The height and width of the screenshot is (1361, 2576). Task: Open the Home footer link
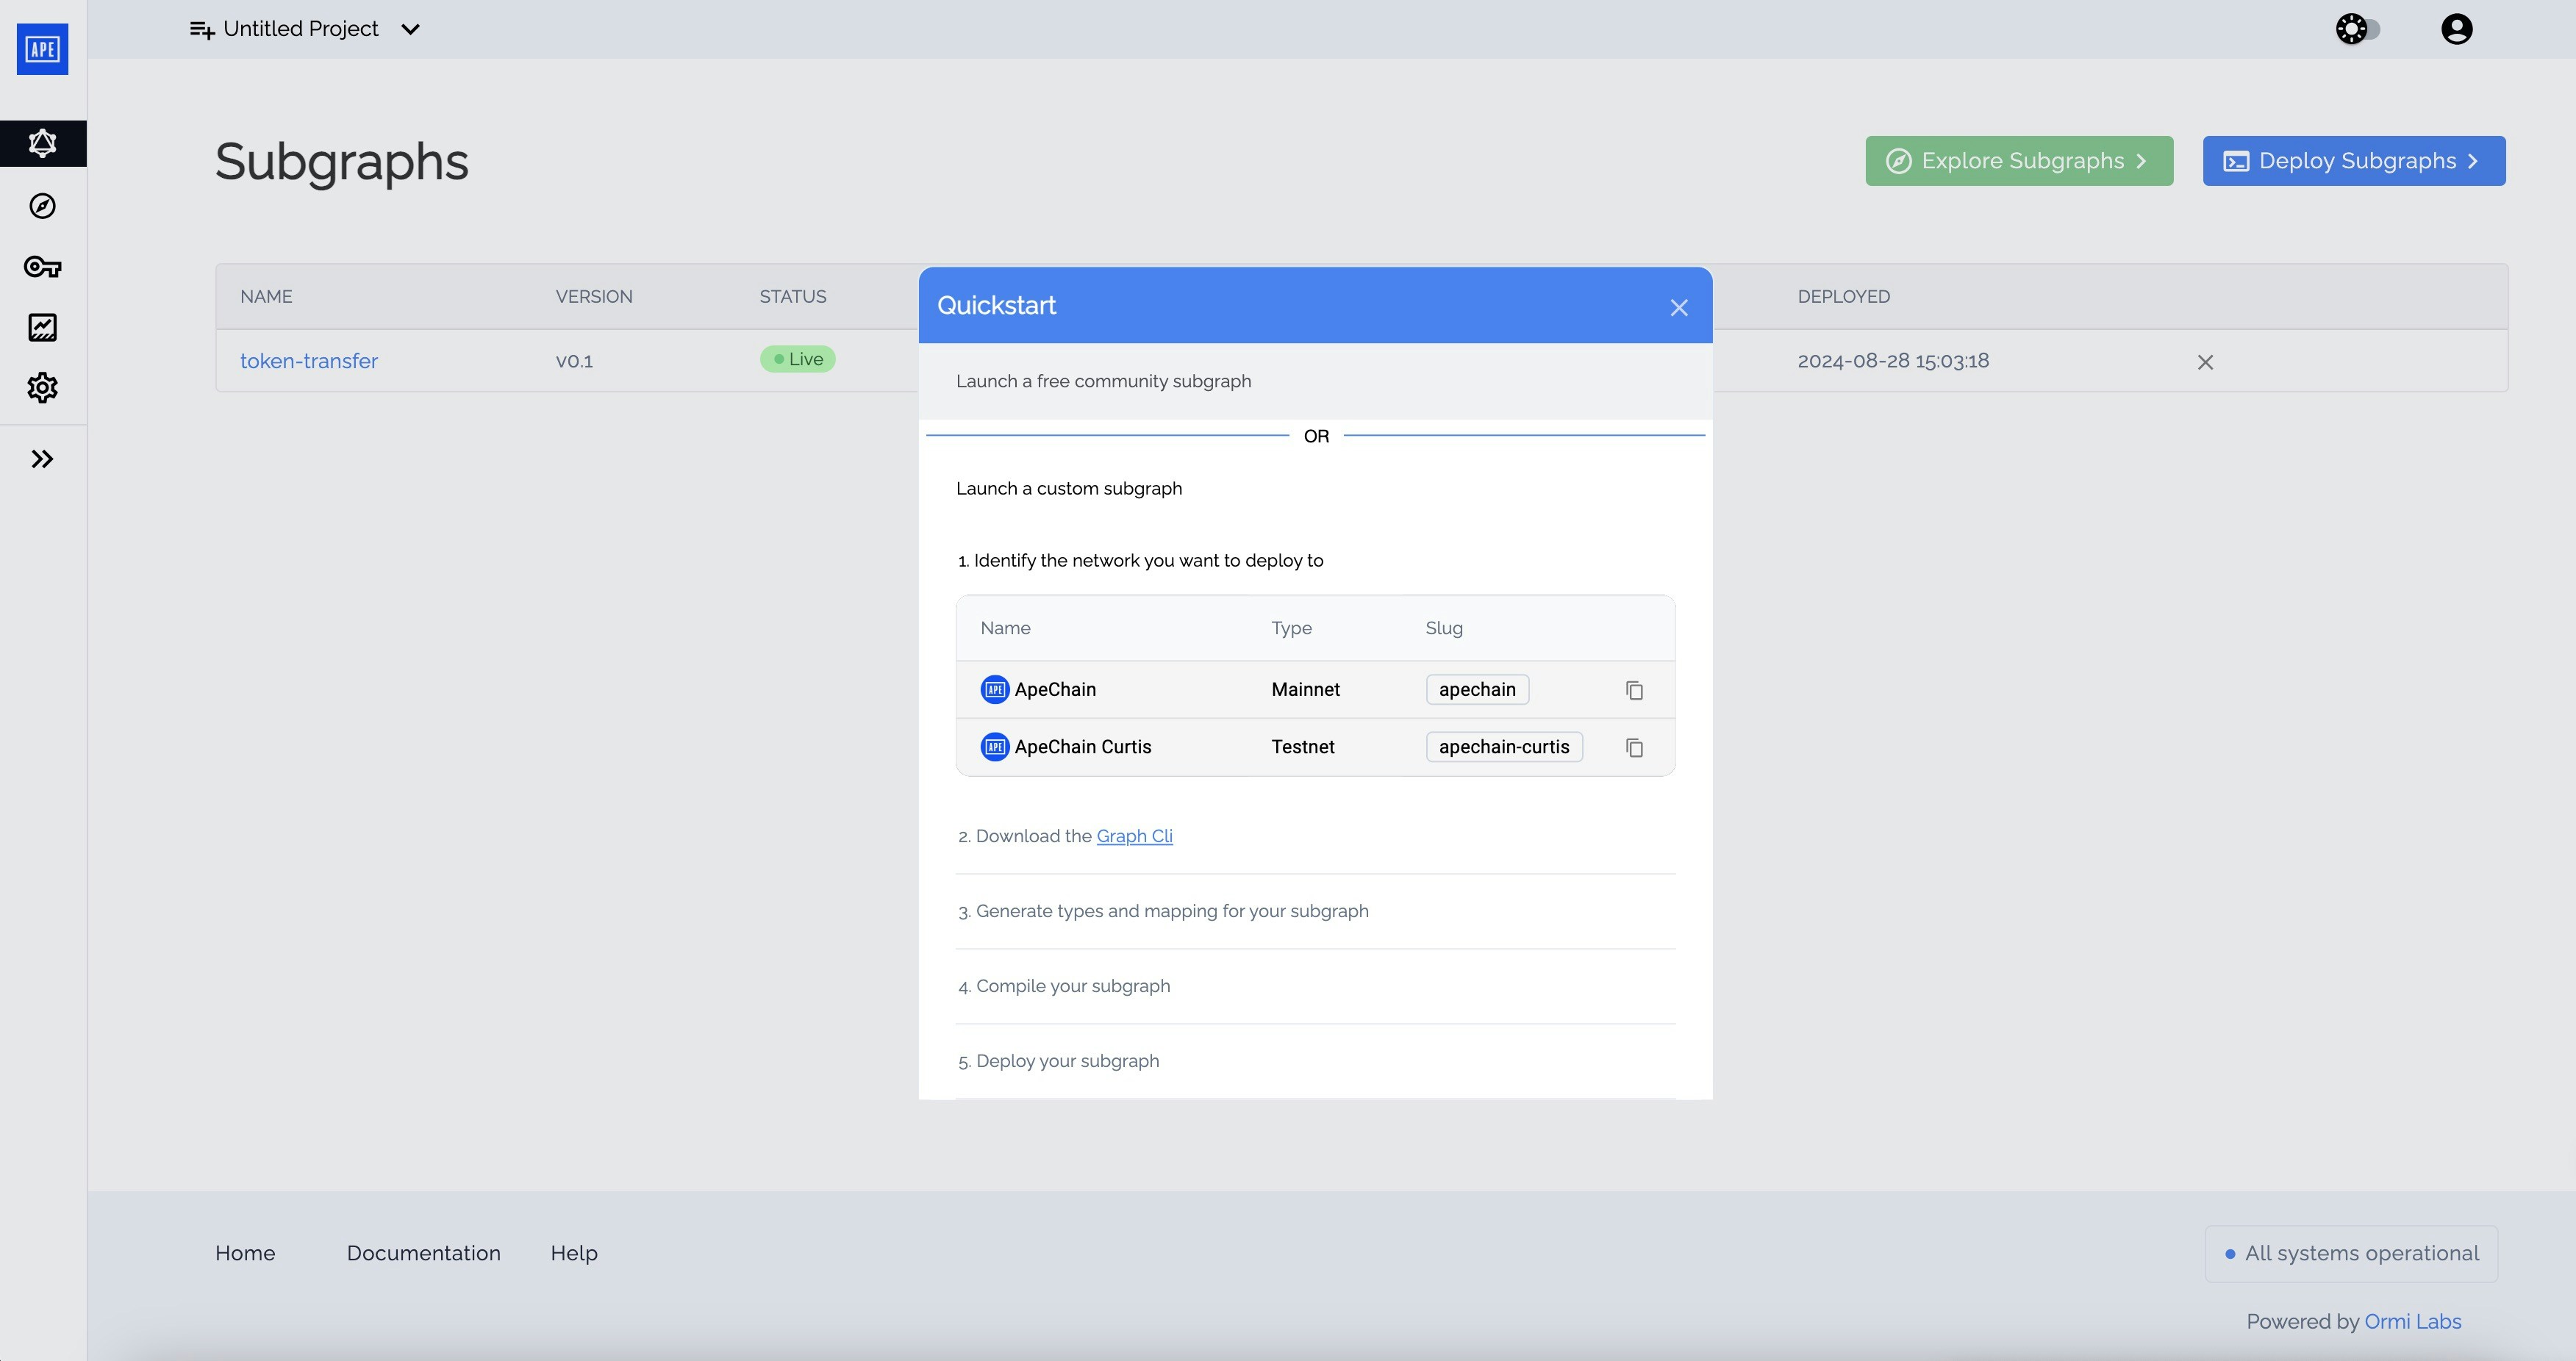pos(245,1253)
